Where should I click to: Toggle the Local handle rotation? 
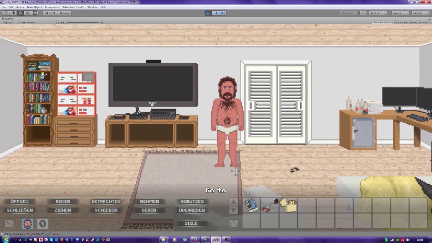64,13
